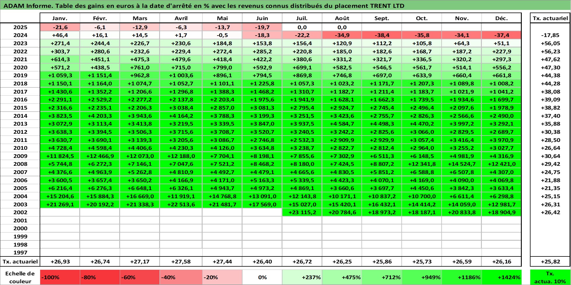Select the +27,58 April actuarial rate
Image resolution: width=571 pixels, height=285 pixels.
[181, 262]
